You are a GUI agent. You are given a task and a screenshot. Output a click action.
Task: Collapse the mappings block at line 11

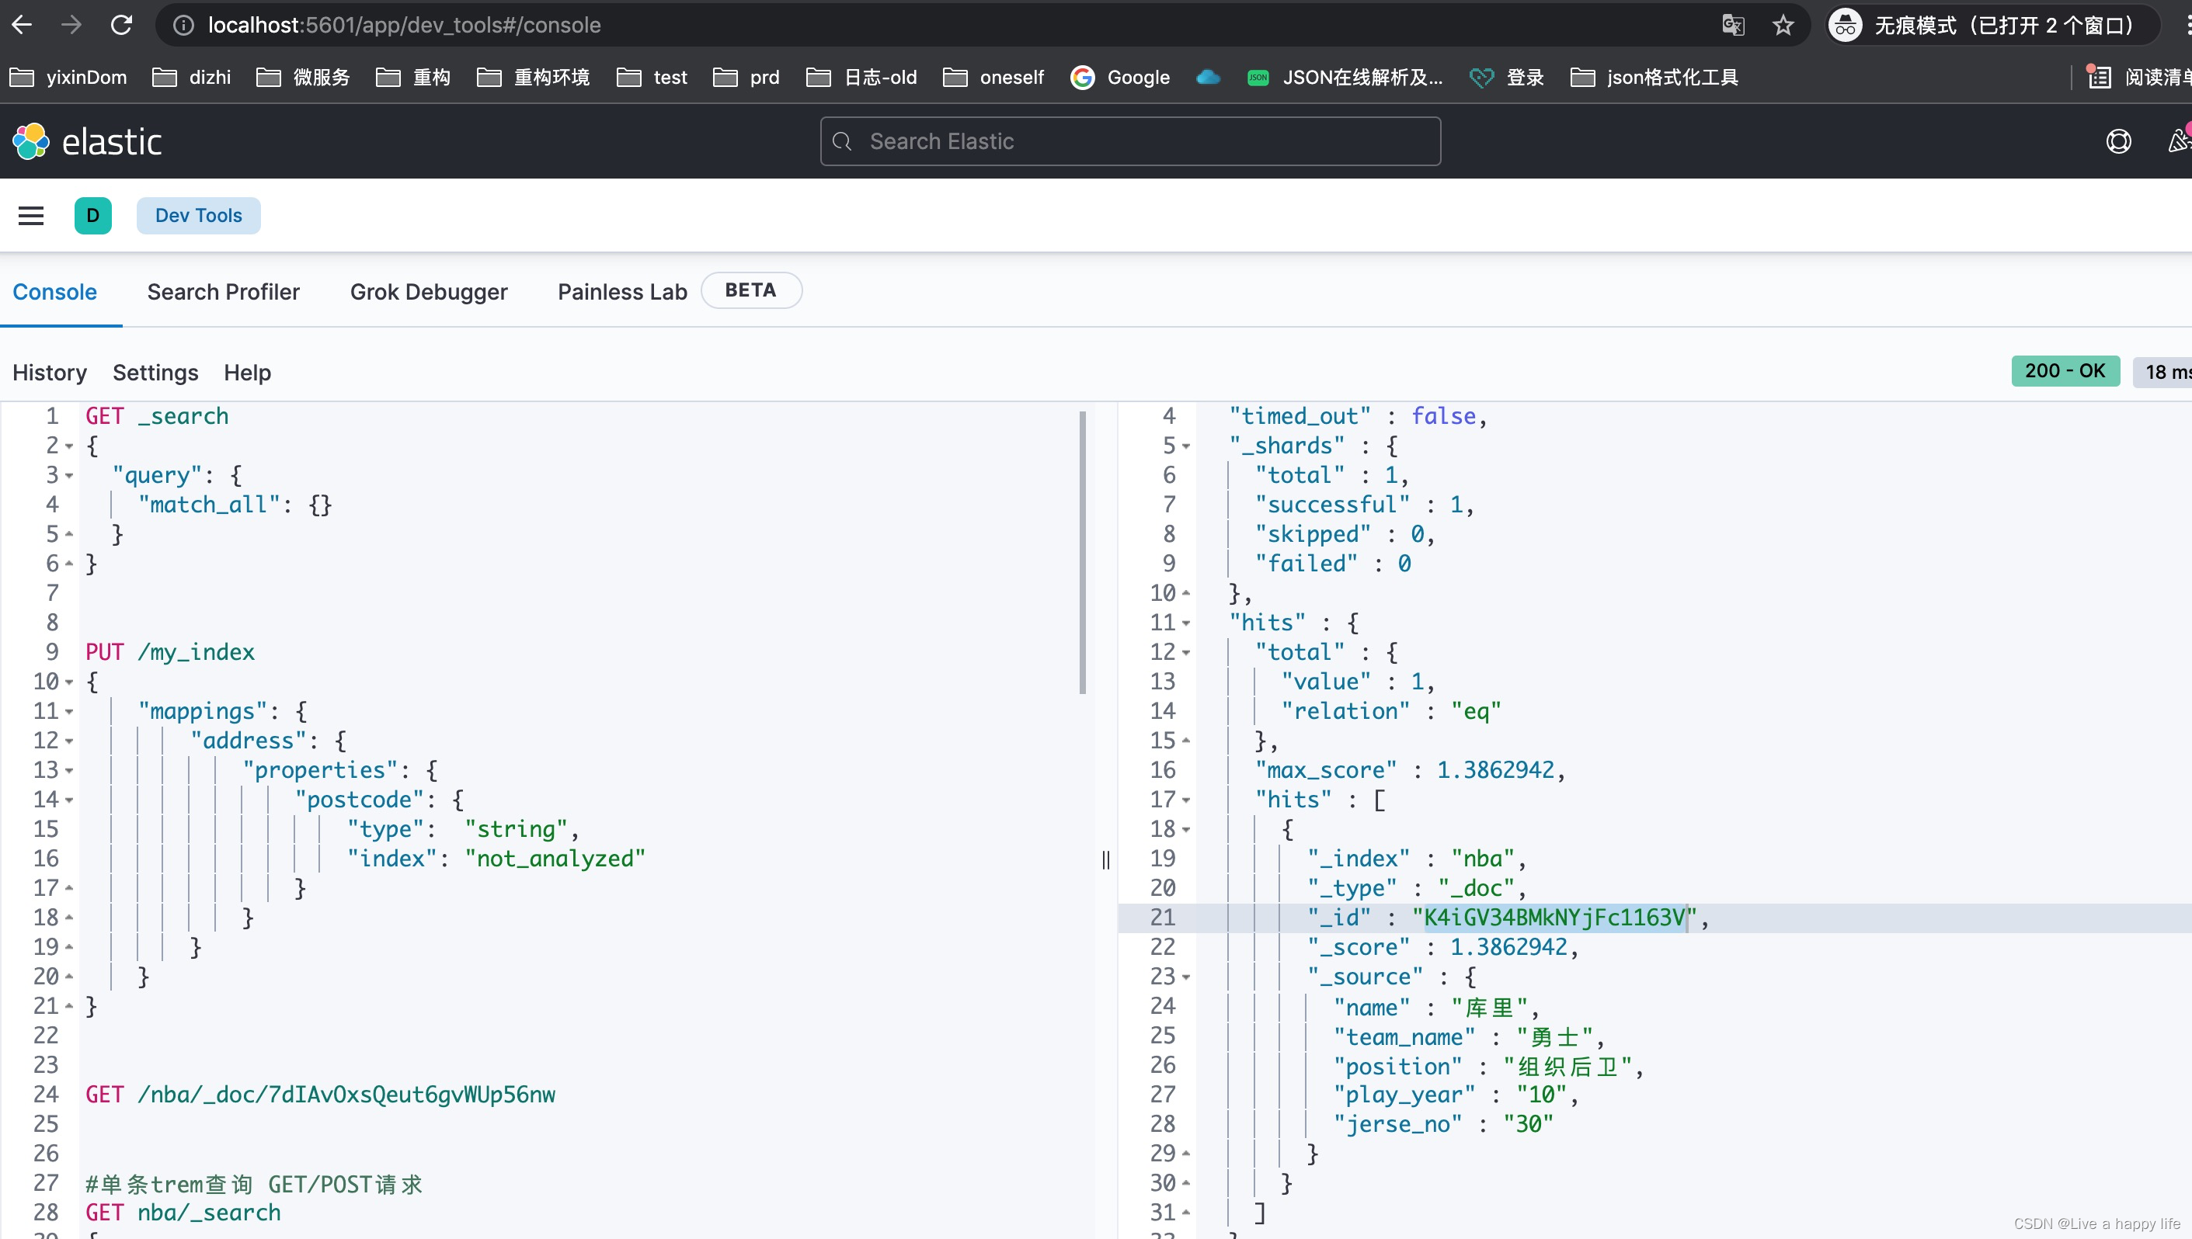click(70, 711)
